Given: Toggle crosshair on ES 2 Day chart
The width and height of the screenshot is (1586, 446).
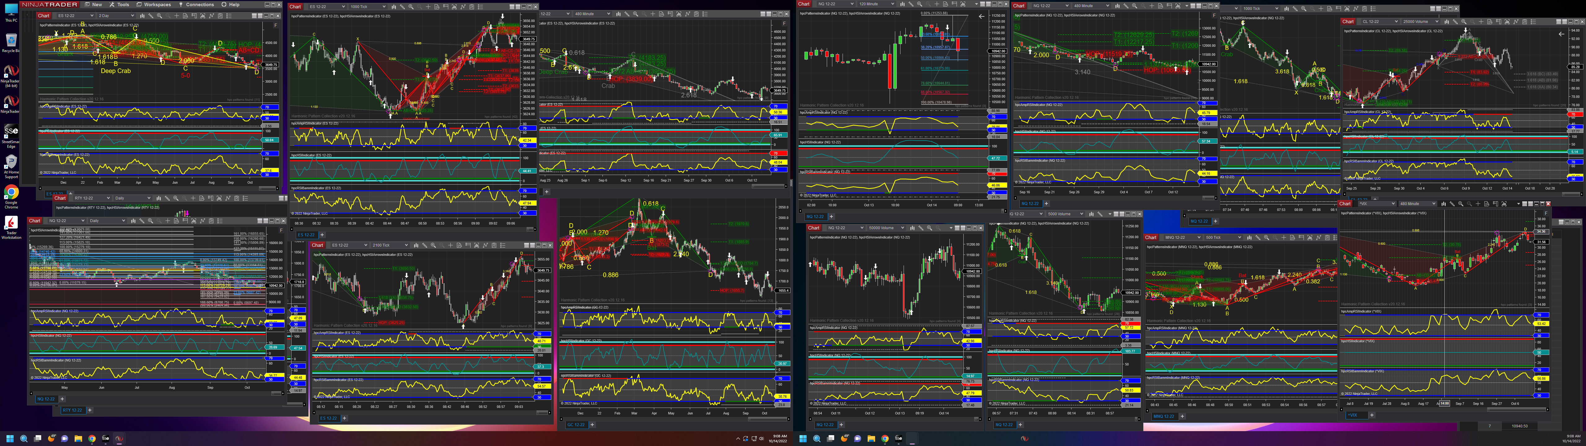Looking at the screenshot, I should click(x=177, y=15).
